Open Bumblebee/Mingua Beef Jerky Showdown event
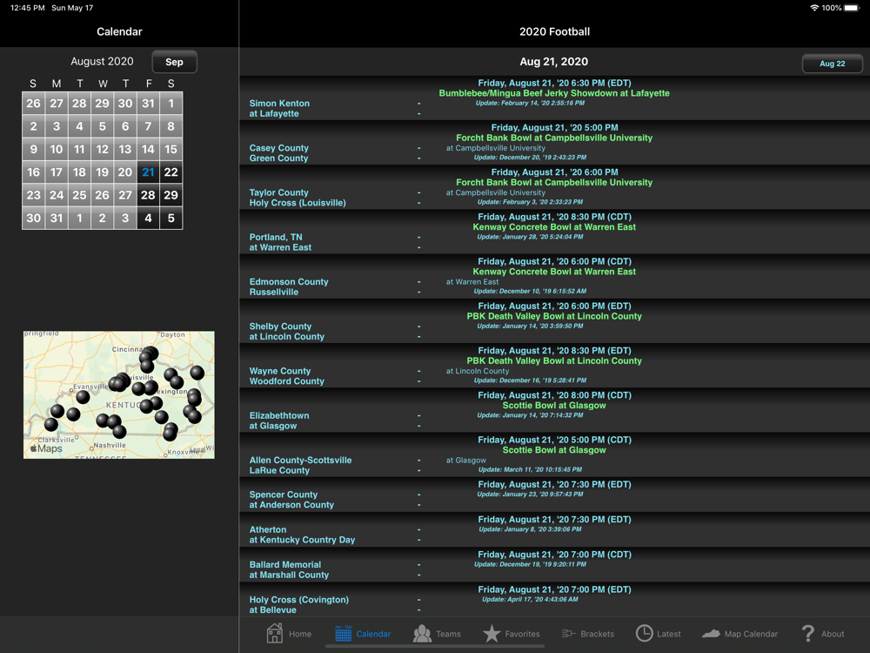 click(x=553, y=93)
